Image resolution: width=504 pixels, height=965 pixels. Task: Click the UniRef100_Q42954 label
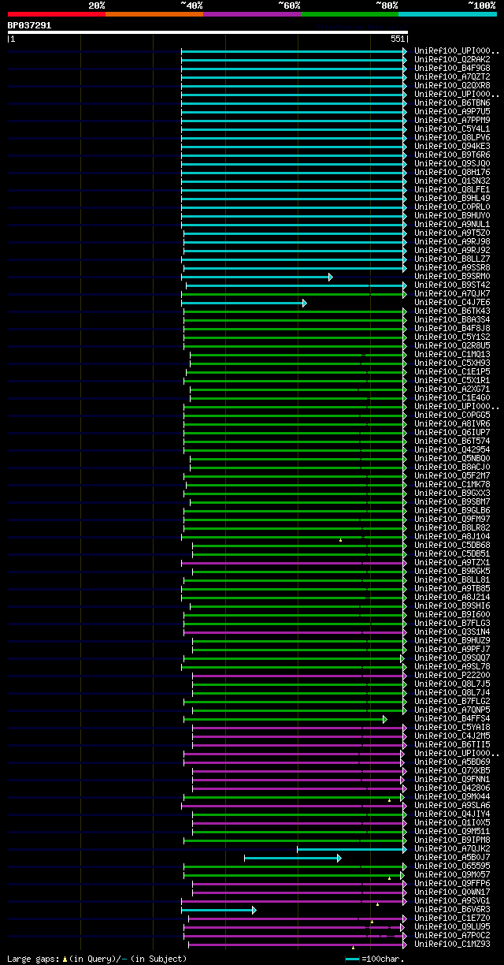[452, 449]
